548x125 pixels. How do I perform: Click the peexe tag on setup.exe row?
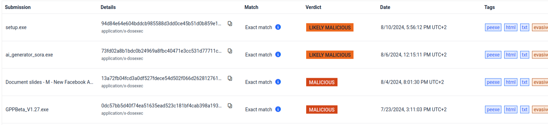tap(493, 27)
